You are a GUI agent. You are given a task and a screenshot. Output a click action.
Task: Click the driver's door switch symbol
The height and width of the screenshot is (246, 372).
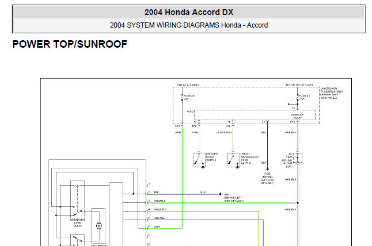[199, 160]
